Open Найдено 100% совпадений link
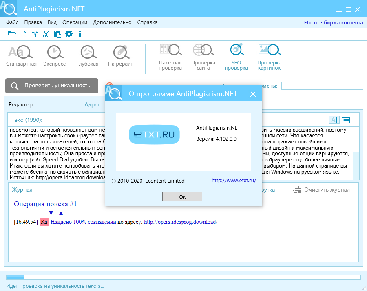Screen dimensions: 367x291 click(x=84, y=222)
